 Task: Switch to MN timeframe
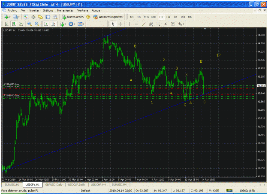(190, 17)
